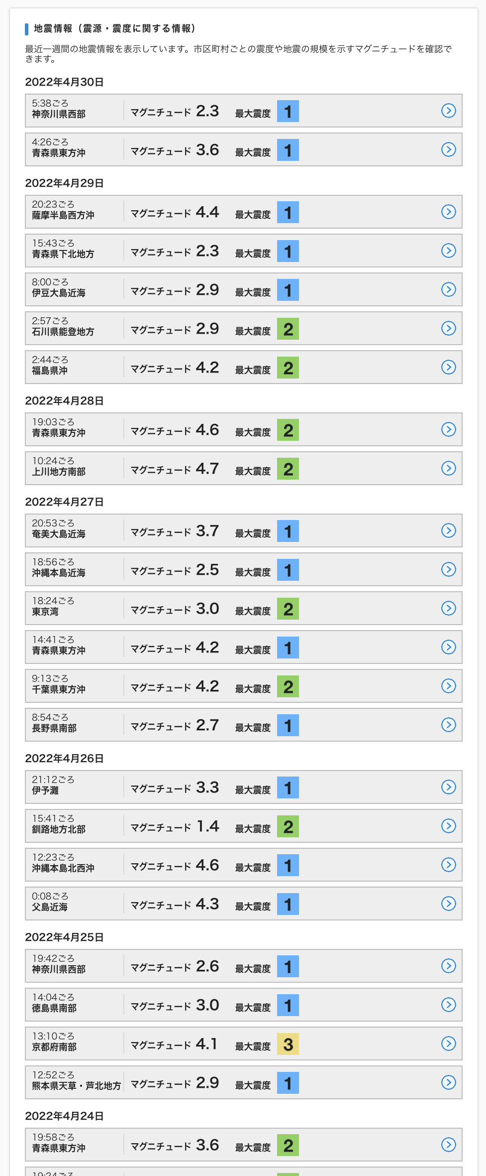Click blue intensity 1 badge for 奄美大島近海
This screenshot has width=486, height=1176.
click(x=288, y=531)
